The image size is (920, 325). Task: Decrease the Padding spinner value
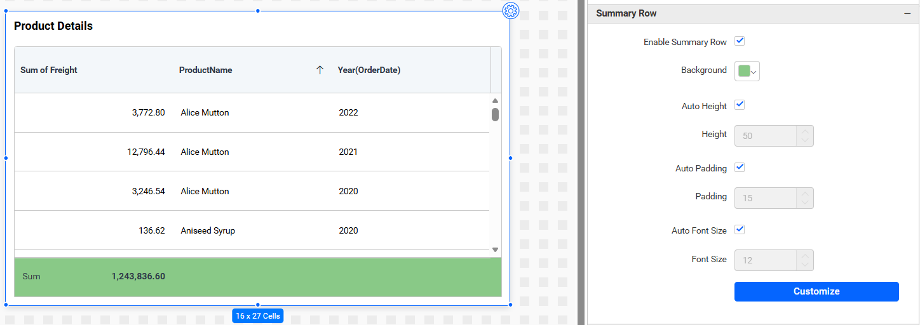pos(805,203)
